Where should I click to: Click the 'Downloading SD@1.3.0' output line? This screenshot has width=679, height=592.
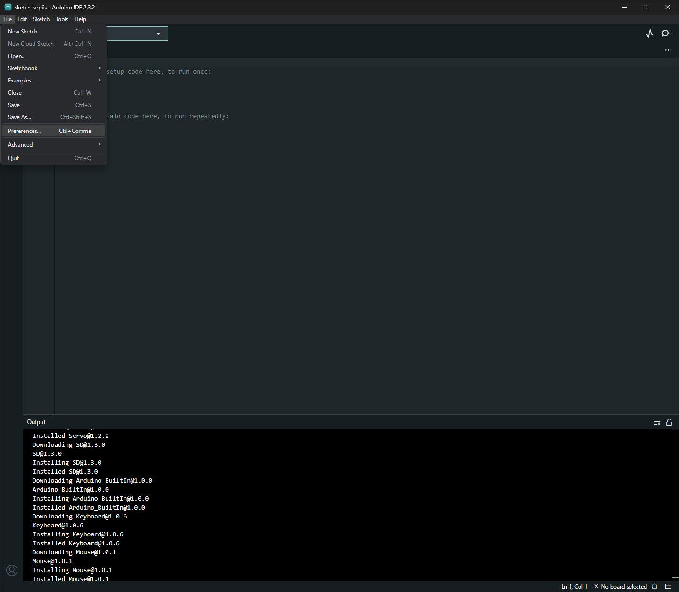pyautogui.click(x=69, y=445)
